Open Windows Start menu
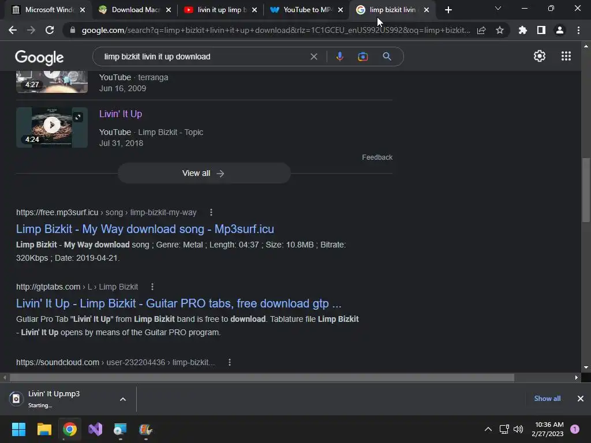Image resolution: width=591 pixels, height=443 pixels. tap(18, 429)
